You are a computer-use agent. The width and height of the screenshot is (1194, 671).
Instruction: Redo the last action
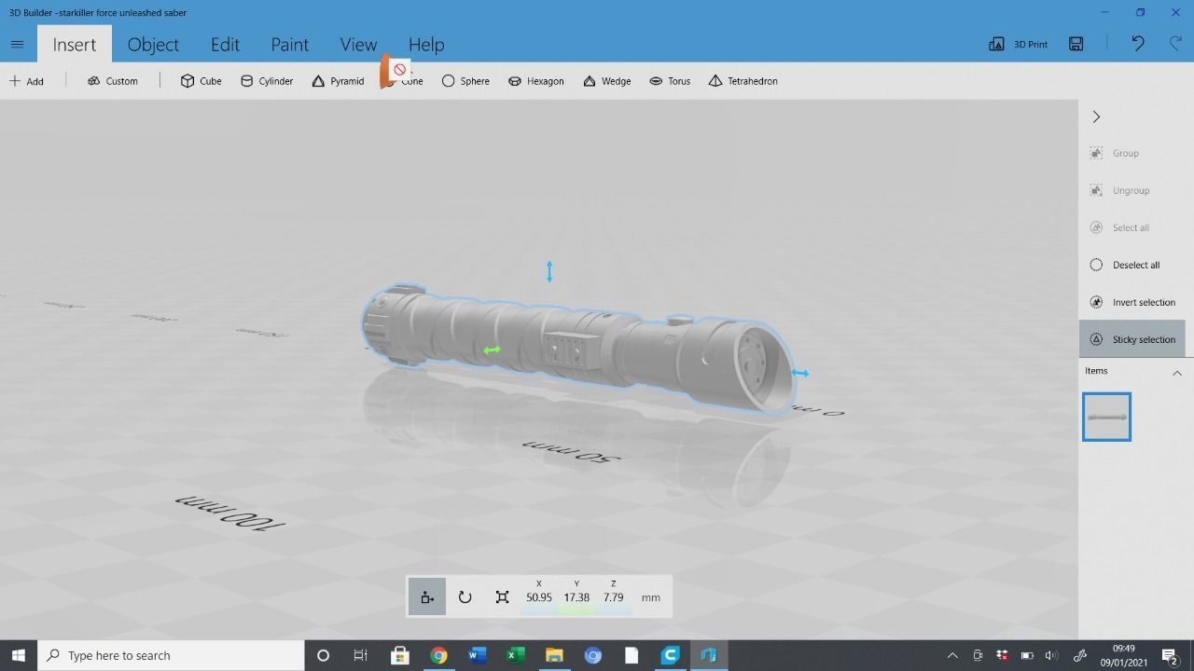[1175, 44]
